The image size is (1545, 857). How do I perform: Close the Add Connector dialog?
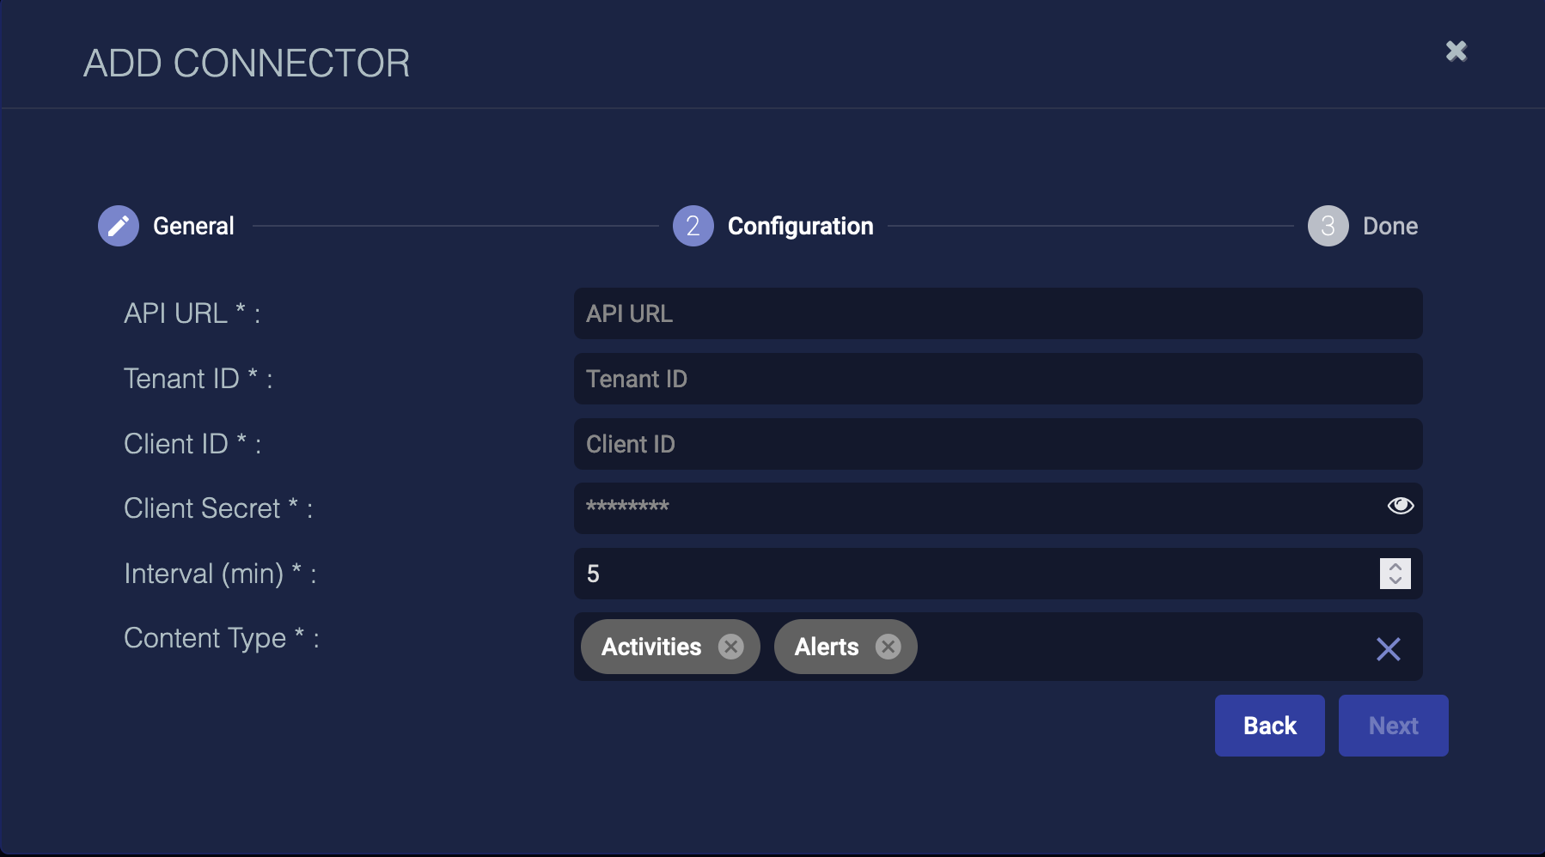pos(1456,52)
